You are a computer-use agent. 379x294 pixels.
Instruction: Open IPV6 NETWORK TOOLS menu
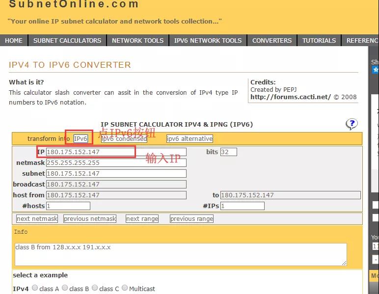pos(208,41)
